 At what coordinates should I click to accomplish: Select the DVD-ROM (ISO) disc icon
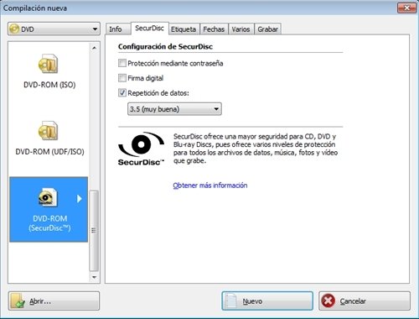click(x=48, y=64)
